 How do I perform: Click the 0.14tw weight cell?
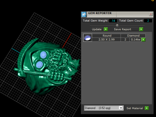(x=136, y=40)
